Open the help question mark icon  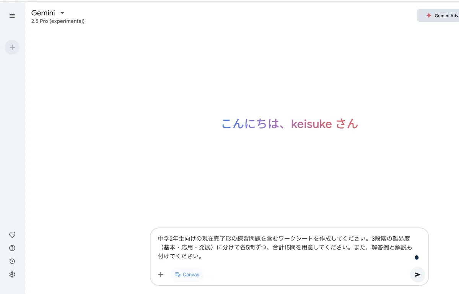(12, 248)
